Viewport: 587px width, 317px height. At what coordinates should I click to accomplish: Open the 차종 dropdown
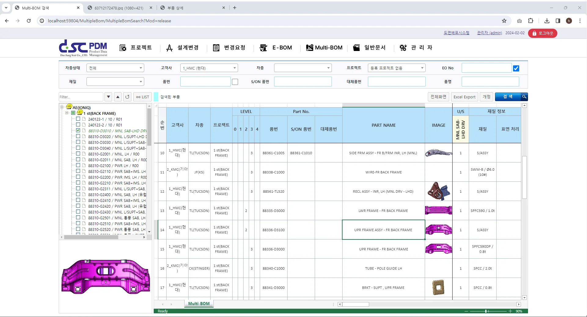[x=303, y=68]
